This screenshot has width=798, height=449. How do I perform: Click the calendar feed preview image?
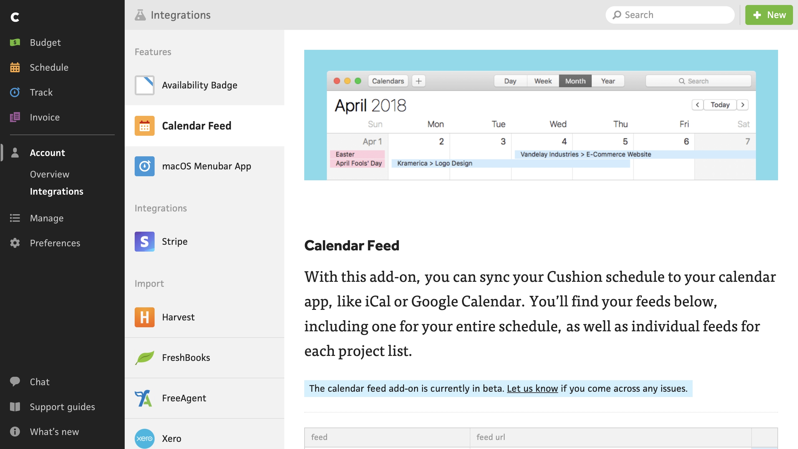pyautogui.click(x=541, y=115)
